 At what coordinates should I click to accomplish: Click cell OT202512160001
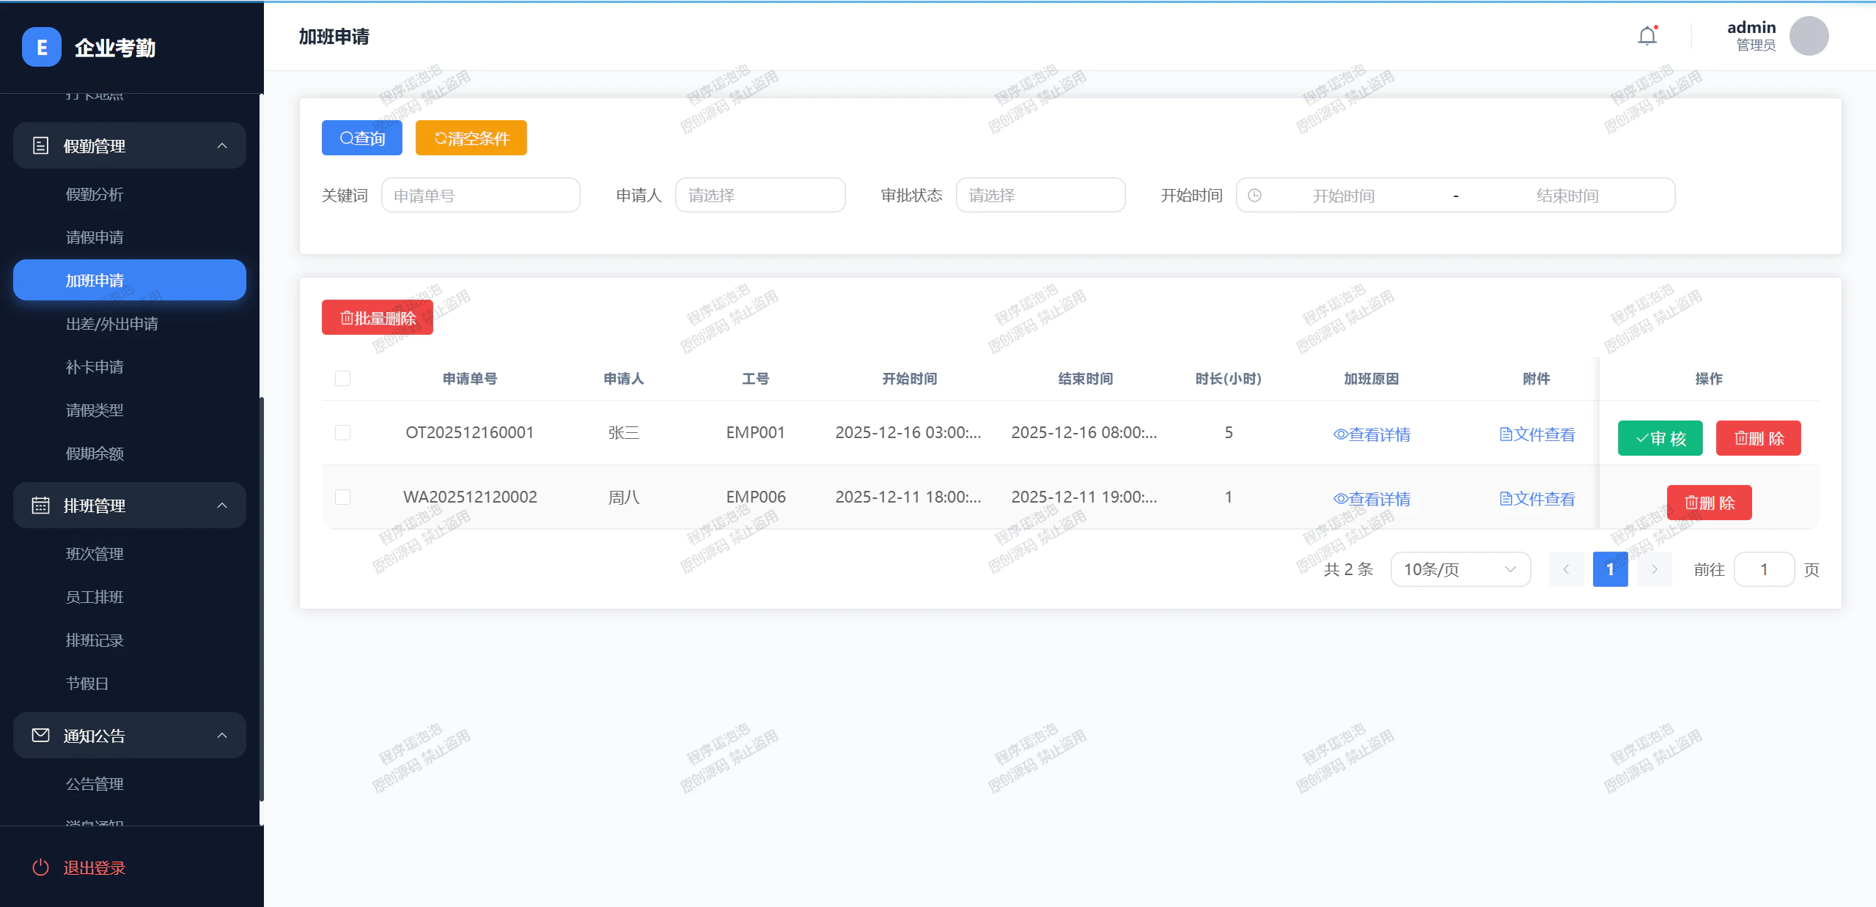coord(470,432)
